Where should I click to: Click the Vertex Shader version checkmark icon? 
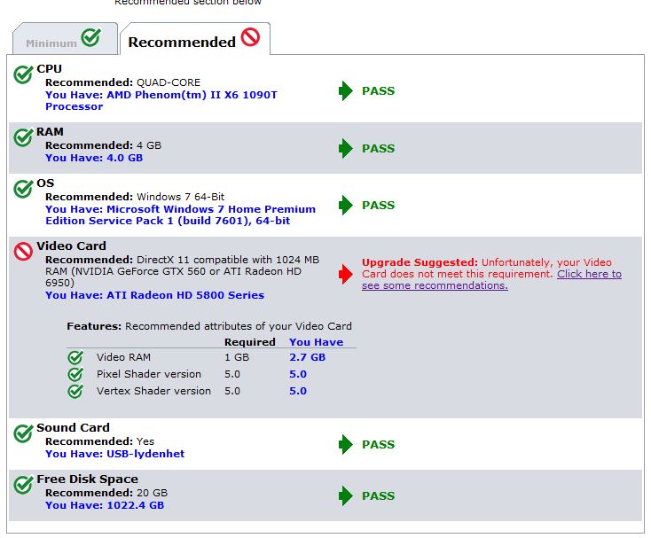(x=75, y=391)
